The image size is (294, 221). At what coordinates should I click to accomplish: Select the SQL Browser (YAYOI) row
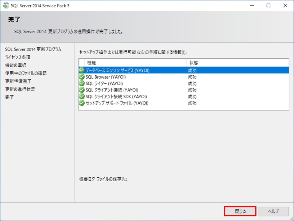pos(184,77)
